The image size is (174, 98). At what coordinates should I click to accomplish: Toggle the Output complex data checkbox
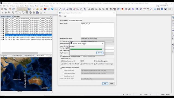(x=82, y=56)
